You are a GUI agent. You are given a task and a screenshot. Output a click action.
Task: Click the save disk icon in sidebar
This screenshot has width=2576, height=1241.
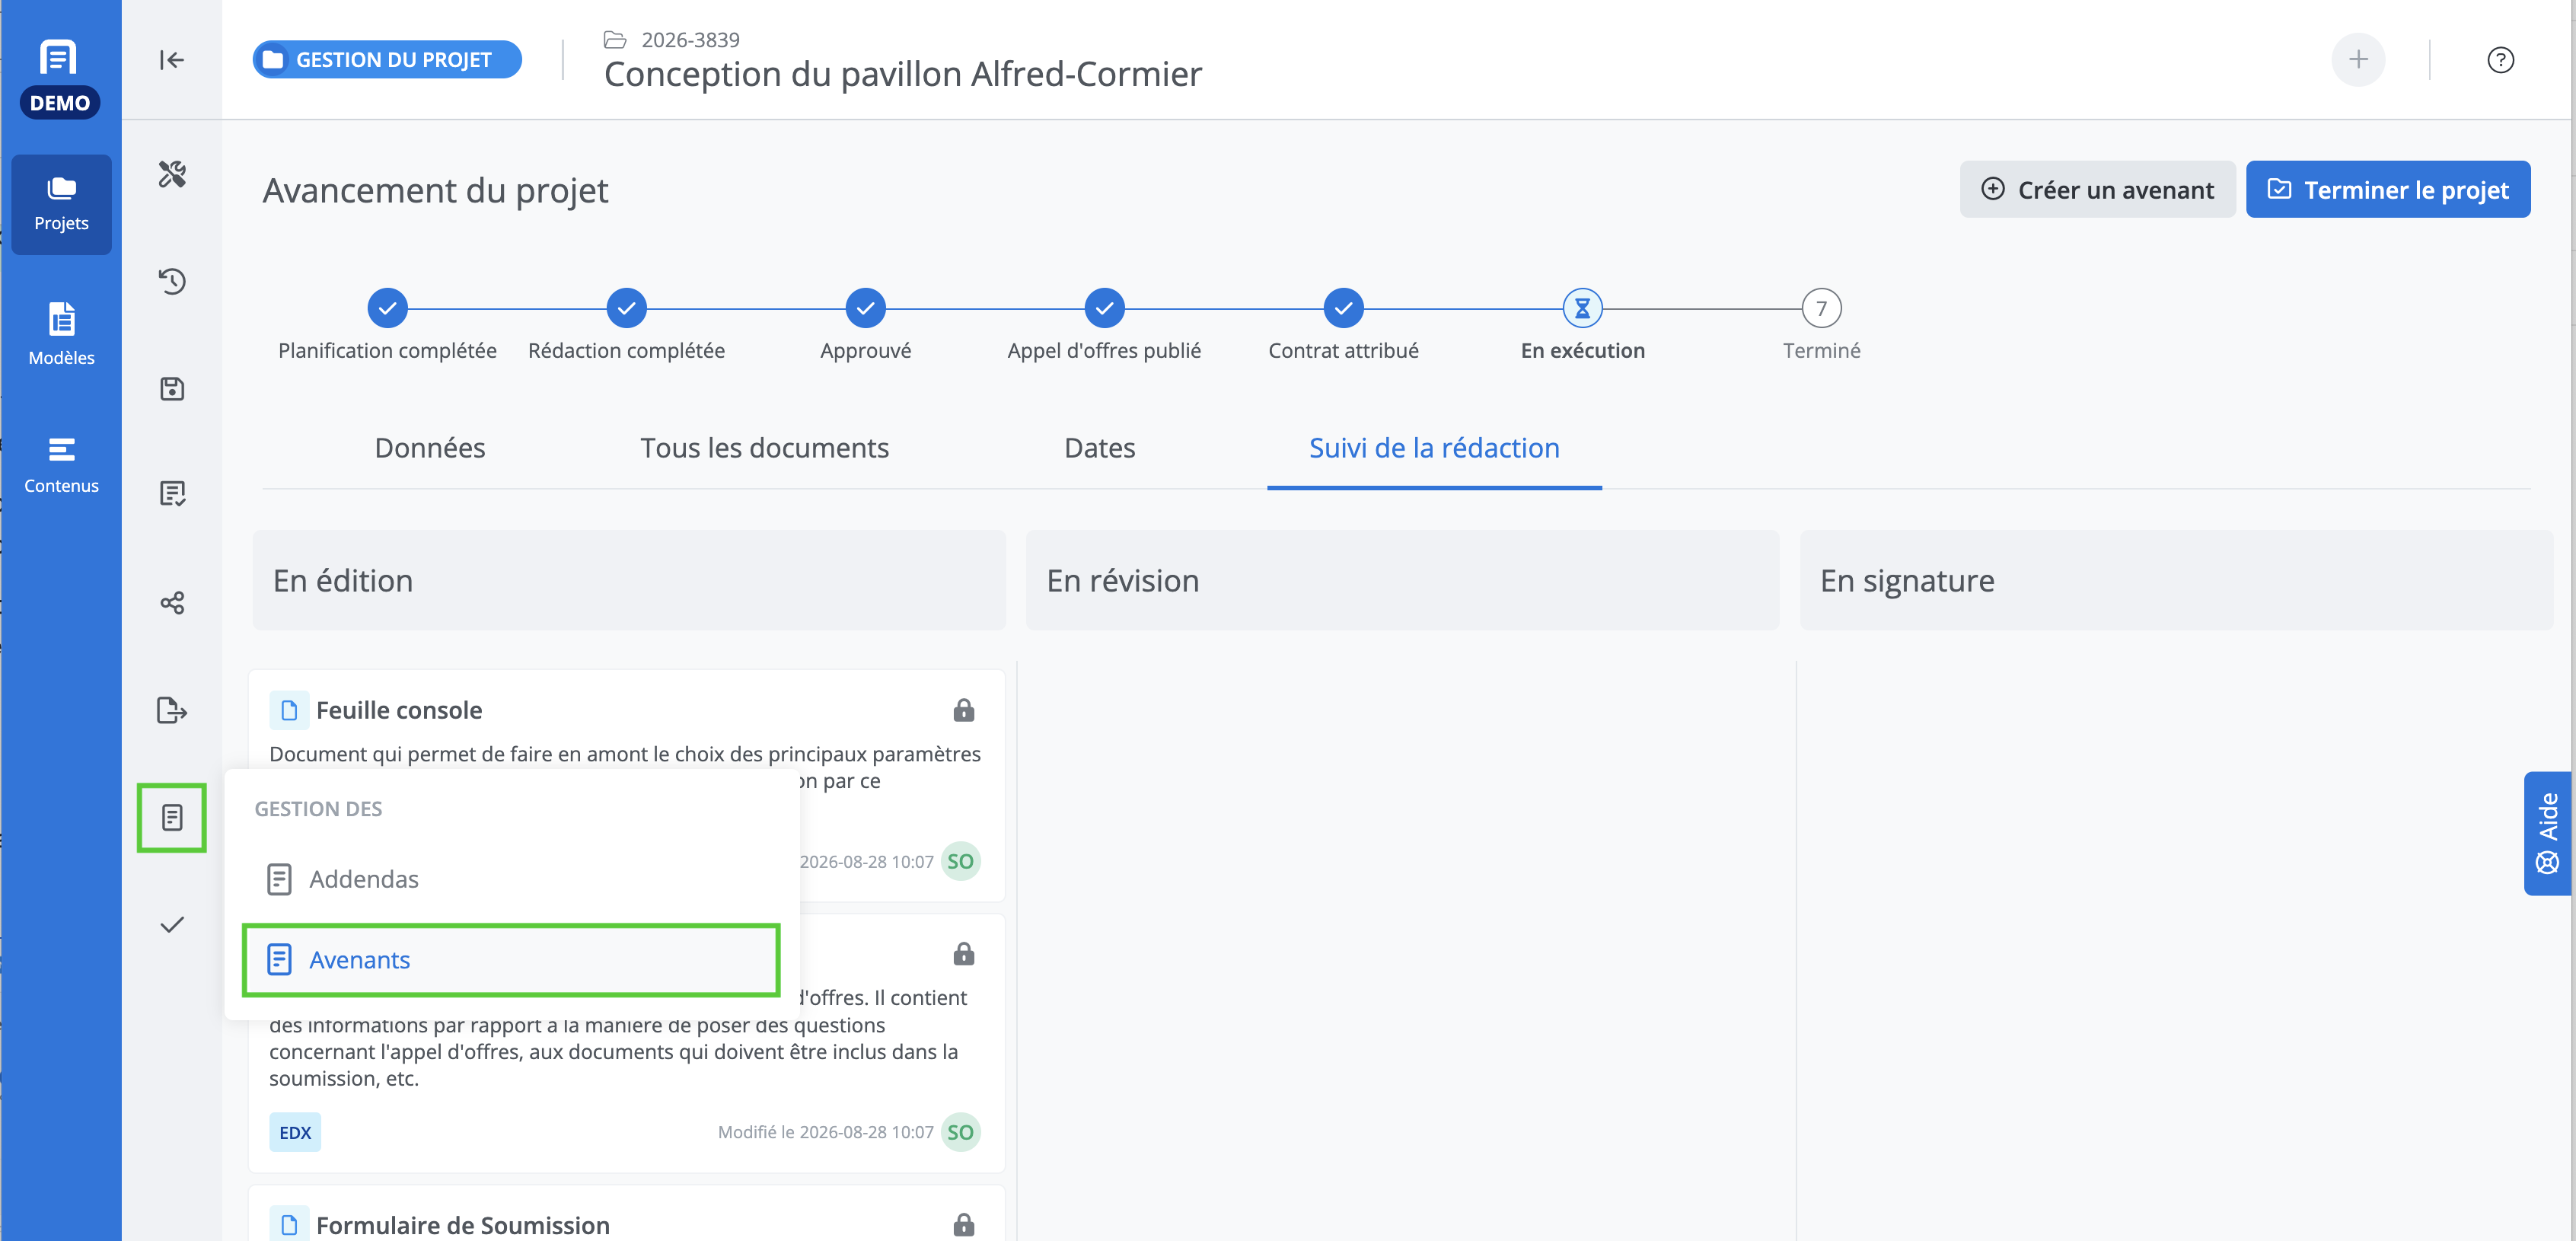point(172,389)
